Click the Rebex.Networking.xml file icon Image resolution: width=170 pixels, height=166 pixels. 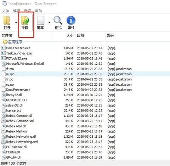4,142
